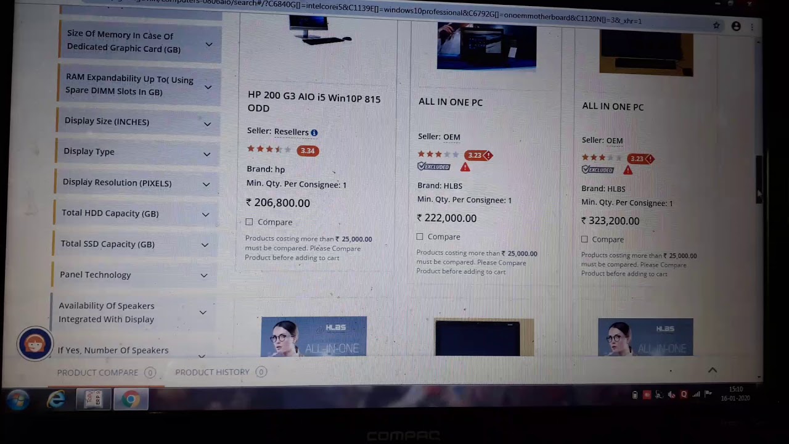The height and width of the screenshot is (444, 789).
Task: Click the volume icon in system tray
Action: tap(671, 395)
